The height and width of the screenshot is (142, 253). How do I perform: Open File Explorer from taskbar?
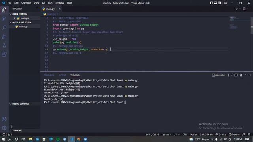[30, 139]
